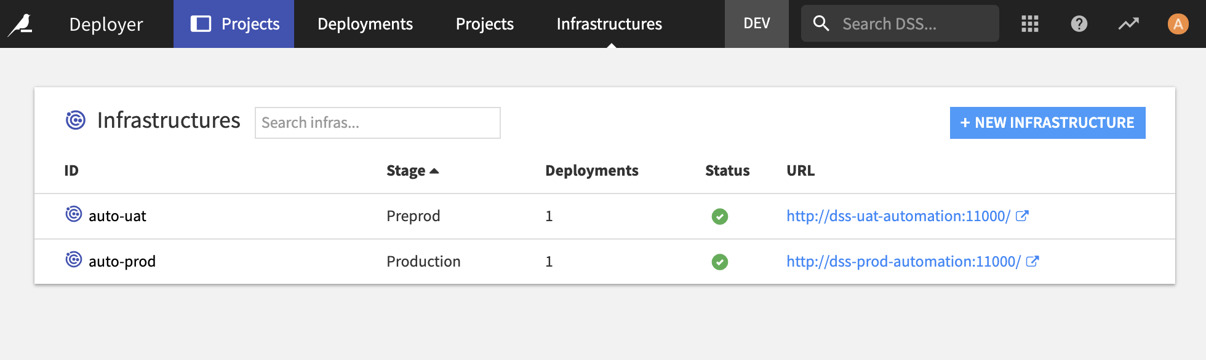The height and width of the screenshot is (360, 1206).
Task: Create a new infrastructure
Action: 1047,123
